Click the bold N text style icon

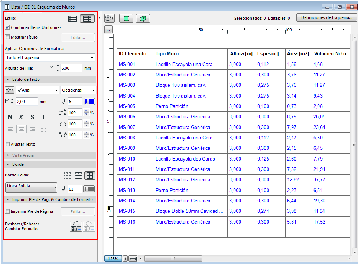(10, 117)
